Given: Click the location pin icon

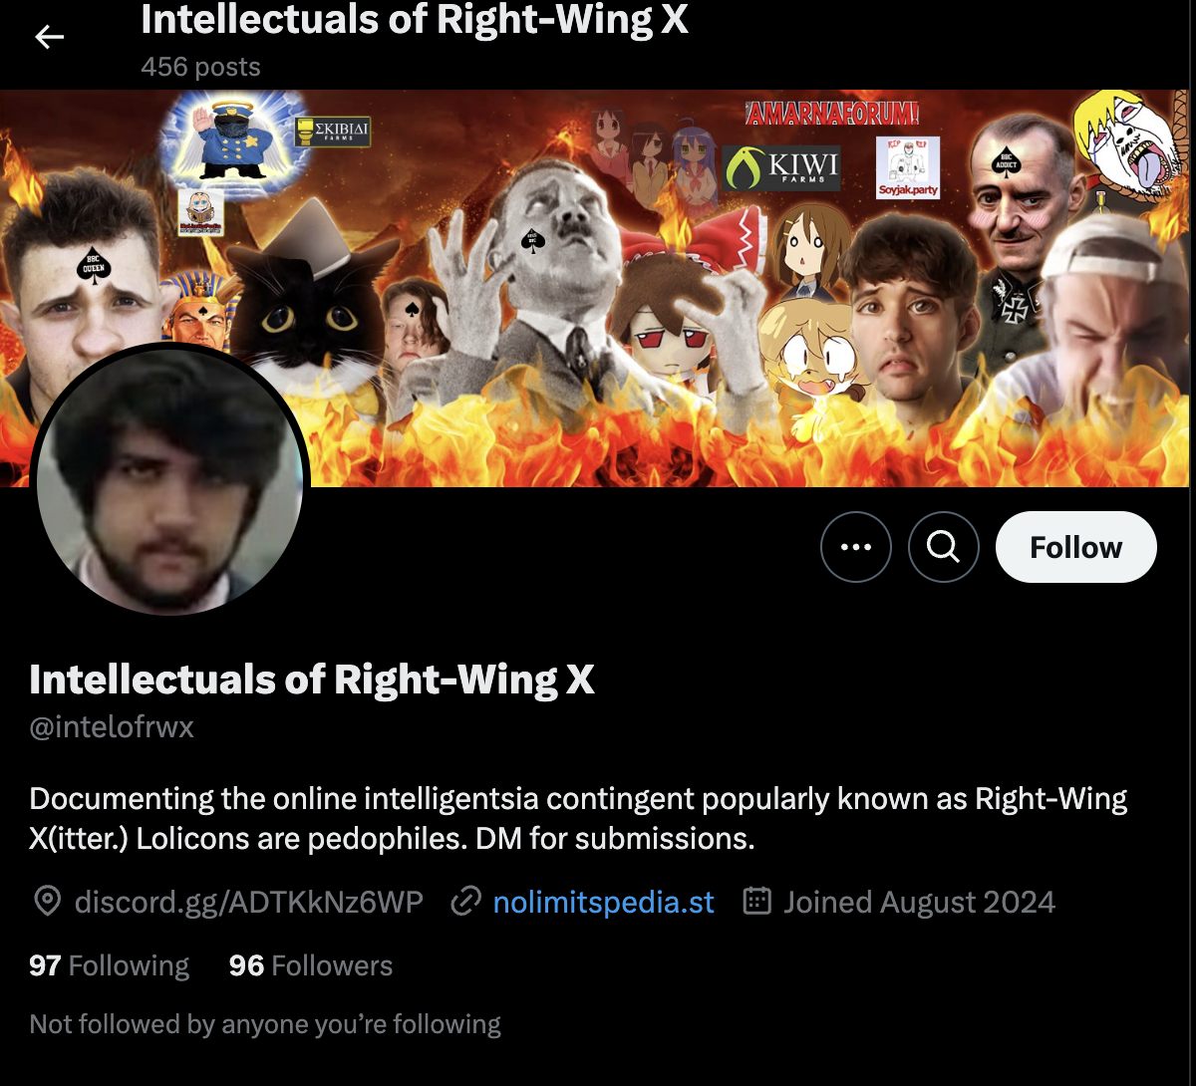Looking at the screenshot, I should pos(47,903).
